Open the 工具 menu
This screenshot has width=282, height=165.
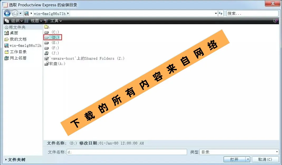point(56,21)
